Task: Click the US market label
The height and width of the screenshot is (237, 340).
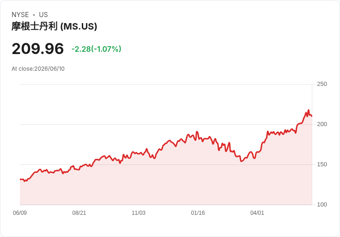Action: (43, 15)
